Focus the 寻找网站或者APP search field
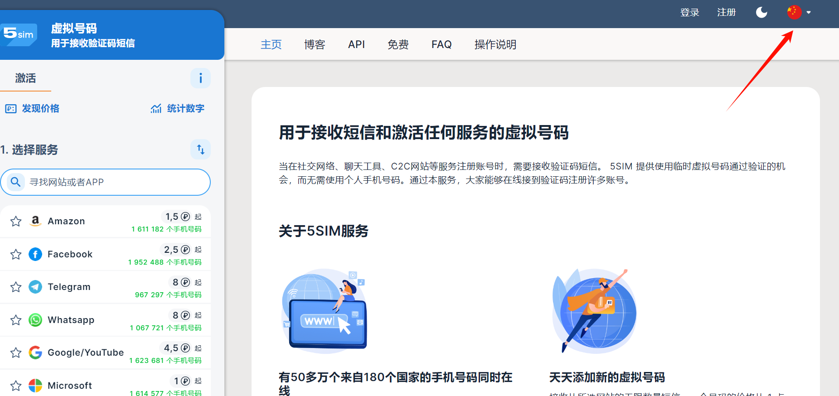 point(105,182)
